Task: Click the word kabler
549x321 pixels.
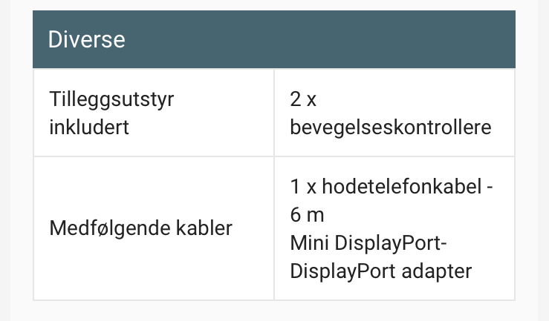Action: click(x=204, y=228)
